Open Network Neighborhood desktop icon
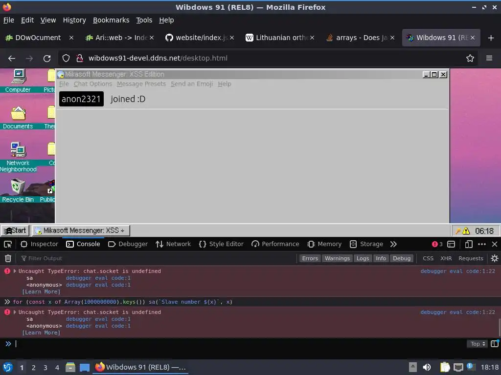501x375 pixels. [x=18, y=157]
